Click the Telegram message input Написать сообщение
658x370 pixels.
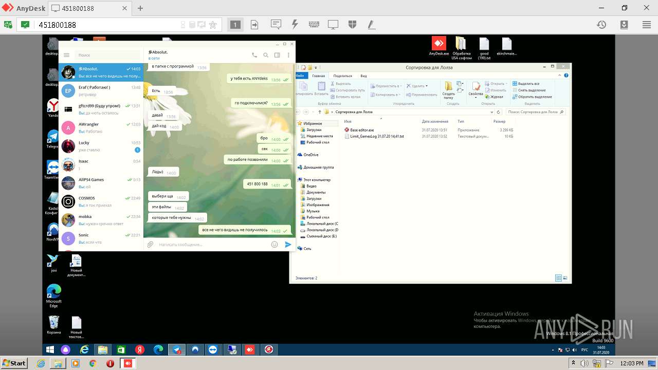(212, 245)
